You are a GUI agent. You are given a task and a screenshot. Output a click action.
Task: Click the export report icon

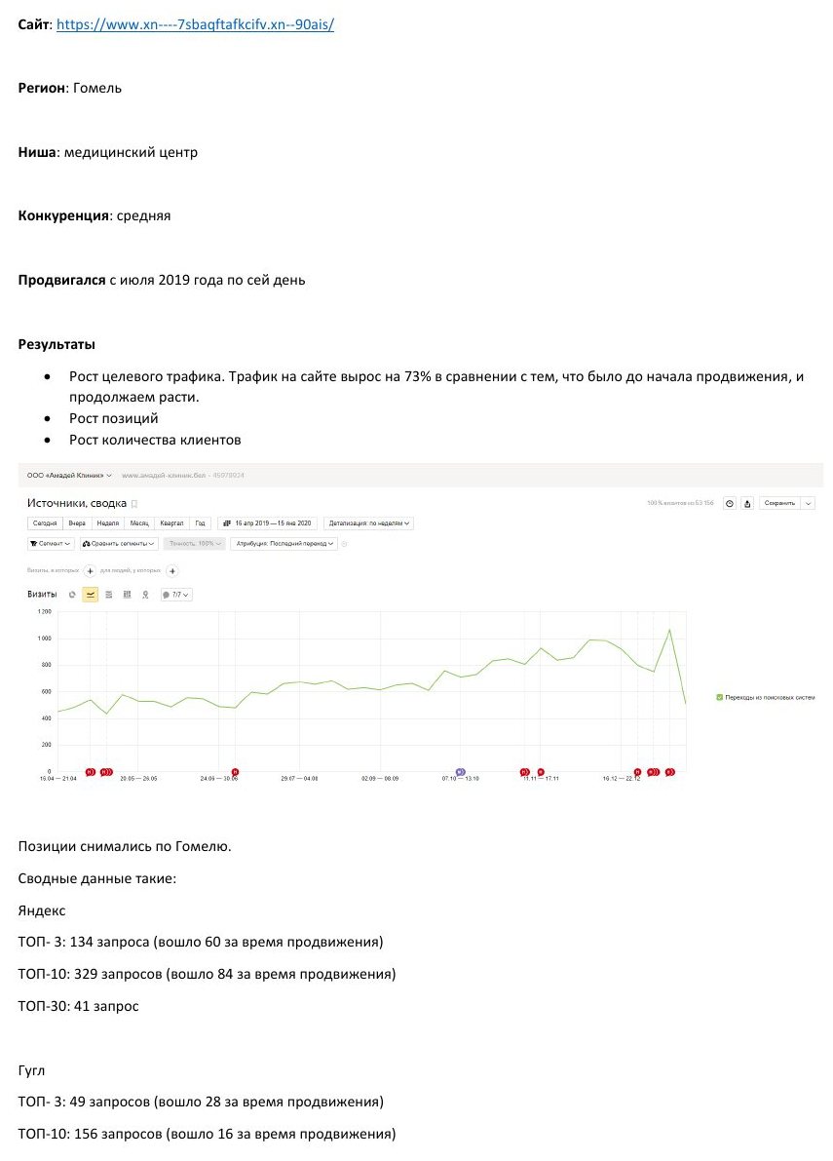[747, 504]
